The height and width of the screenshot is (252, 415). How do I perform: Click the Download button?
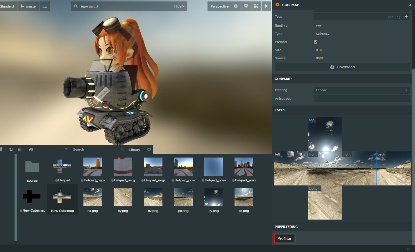(x=342, y=67)
